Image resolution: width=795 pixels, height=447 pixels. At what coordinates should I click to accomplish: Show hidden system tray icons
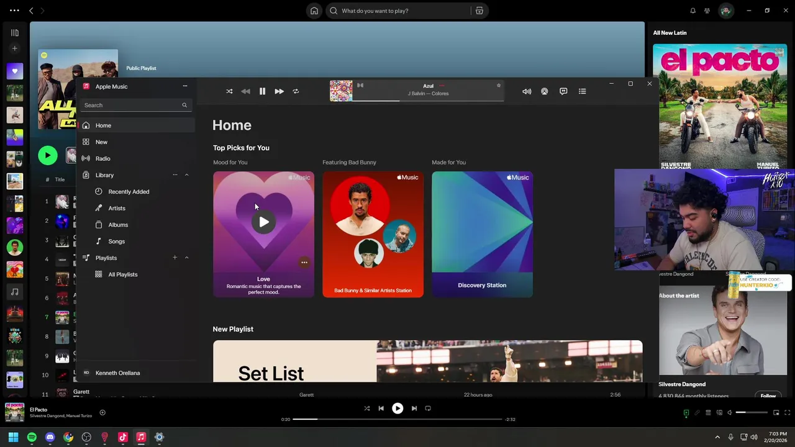(x=717, y=437)
